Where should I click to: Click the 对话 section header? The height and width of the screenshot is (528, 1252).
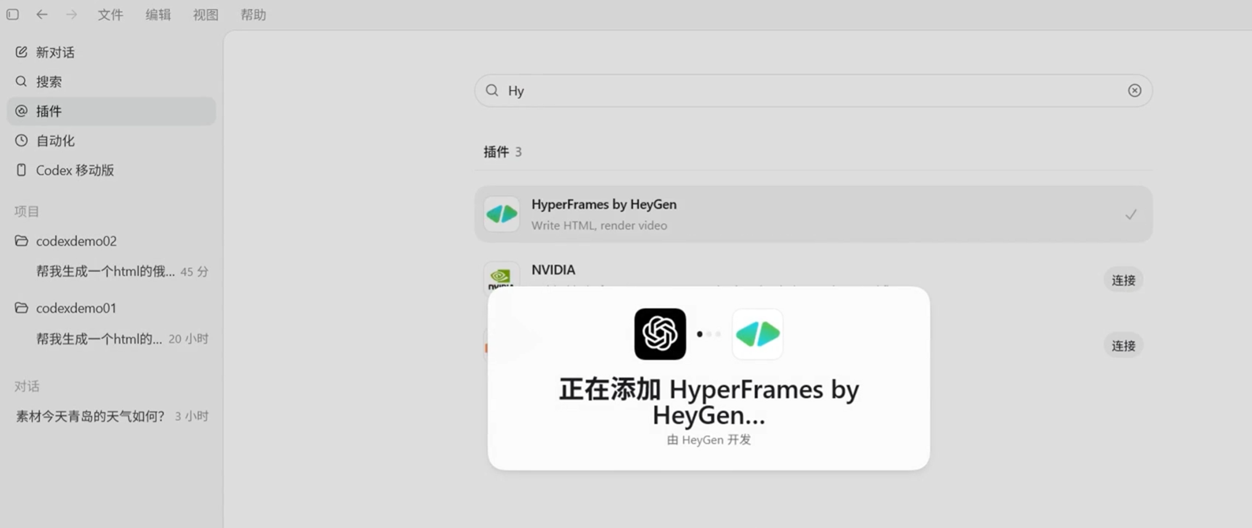26,386
